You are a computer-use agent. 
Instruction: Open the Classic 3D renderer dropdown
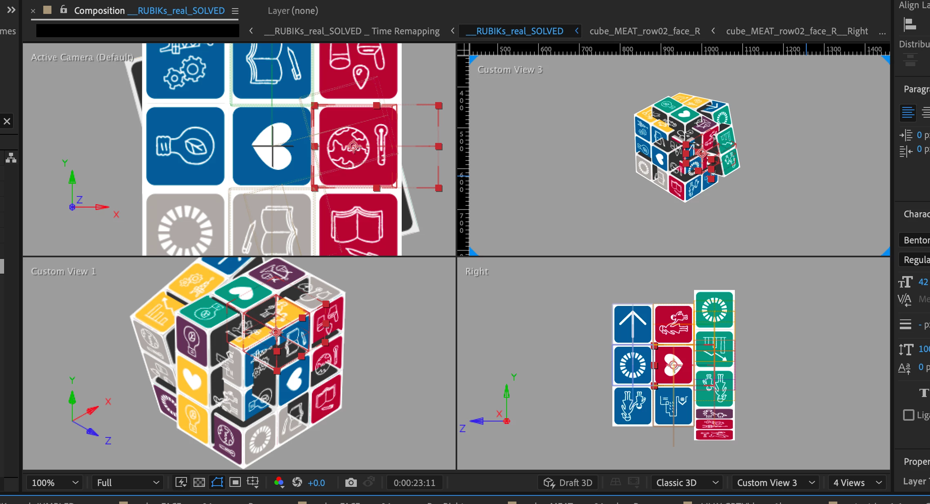687,483
